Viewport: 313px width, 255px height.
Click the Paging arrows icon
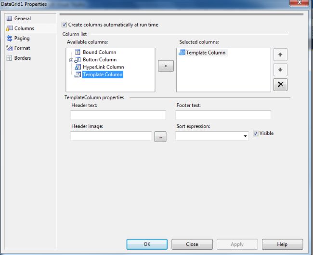click(x=9, y=38)
